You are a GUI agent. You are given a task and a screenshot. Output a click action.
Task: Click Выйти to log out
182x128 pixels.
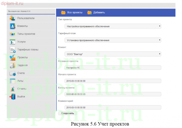pyautogui.click(x=21, y=97)
